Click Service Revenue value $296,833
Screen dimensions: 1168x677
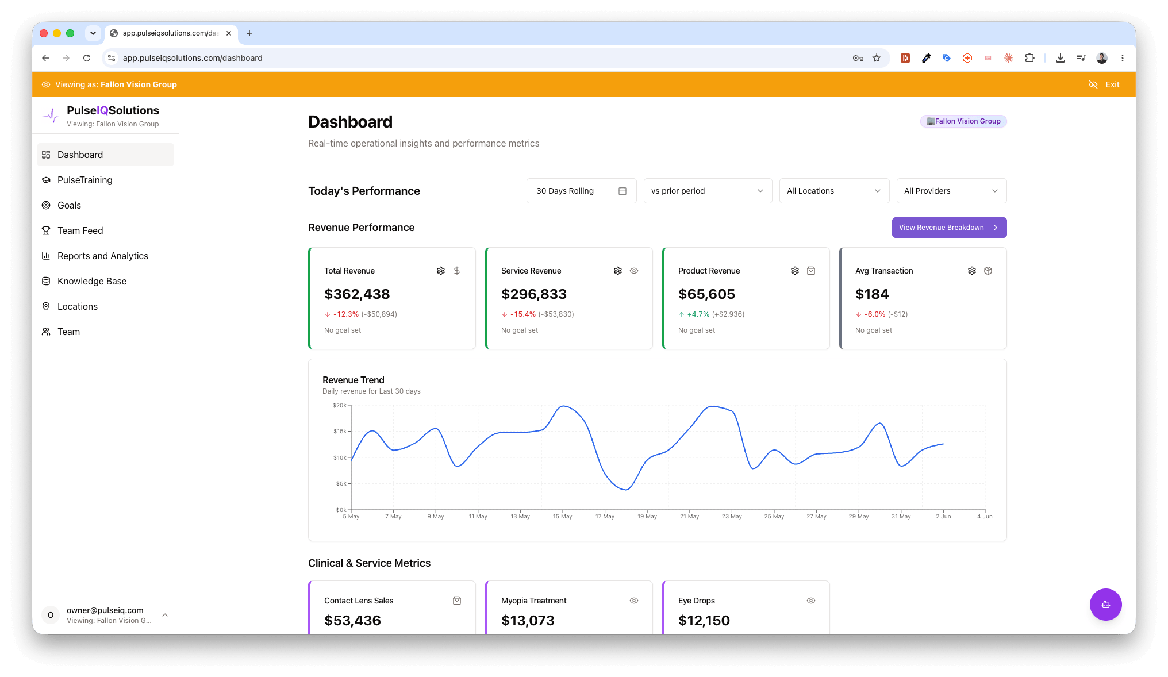click(534, 294)
